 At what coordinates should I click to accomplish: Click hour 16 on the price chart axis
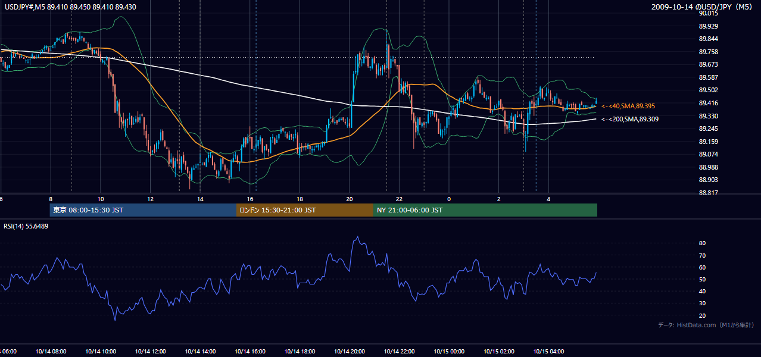(250, 199)
